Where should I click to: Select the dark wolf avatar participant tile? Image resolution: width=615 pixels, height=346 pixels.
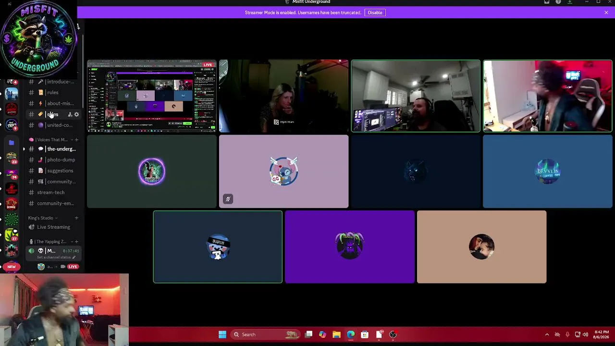coord(416,172)
